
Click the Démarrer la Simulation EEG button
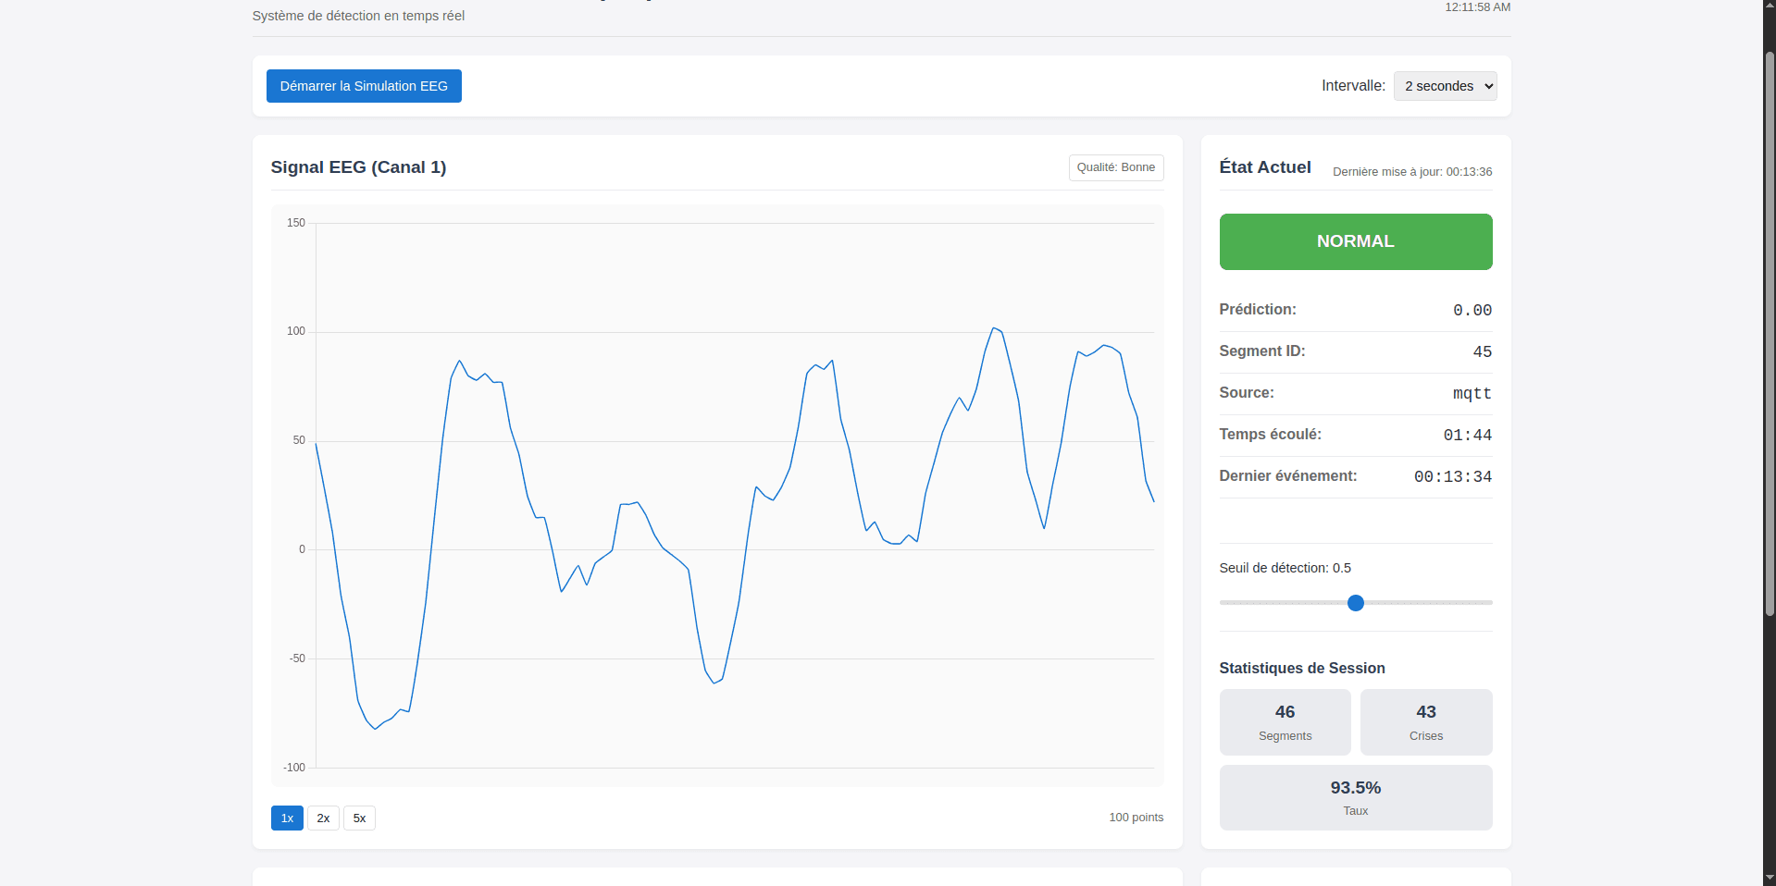[364, 86]
